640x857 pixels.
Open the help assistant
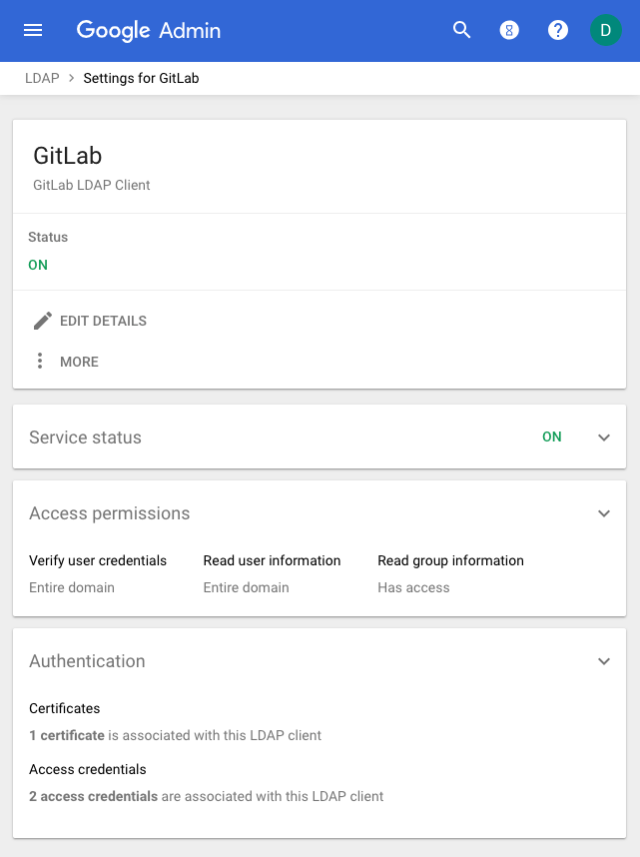pos(557,30)
